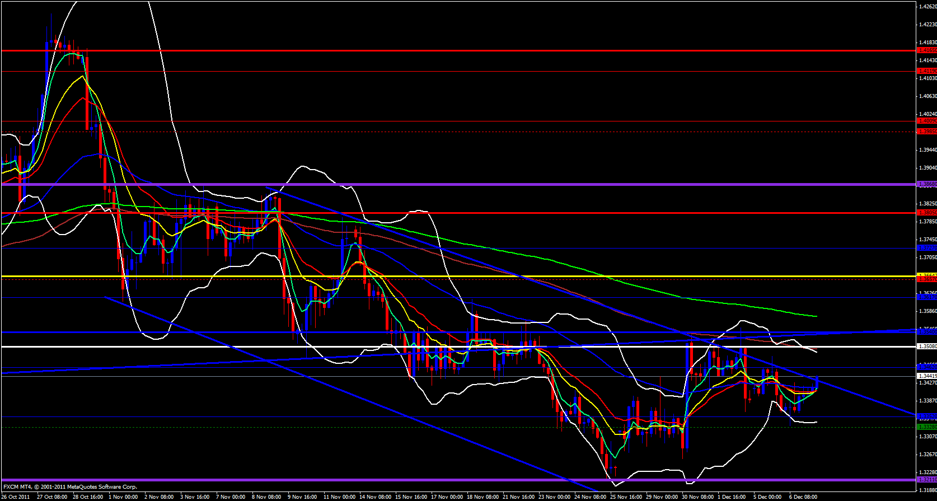Viewport: 937px width, 501px height.
Task: Click the FXCM MT4 copyright text
Action: [70, 487]
